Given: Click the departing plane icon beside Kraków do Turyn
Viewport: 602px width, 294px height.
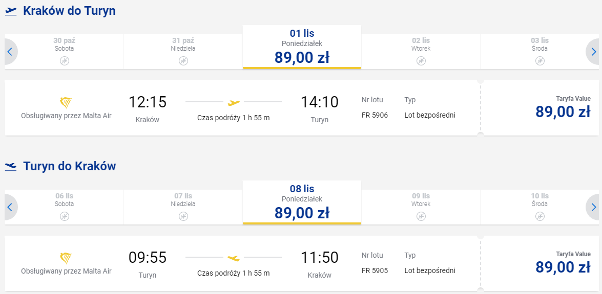Looking at the screenshot, I should 11,11.
